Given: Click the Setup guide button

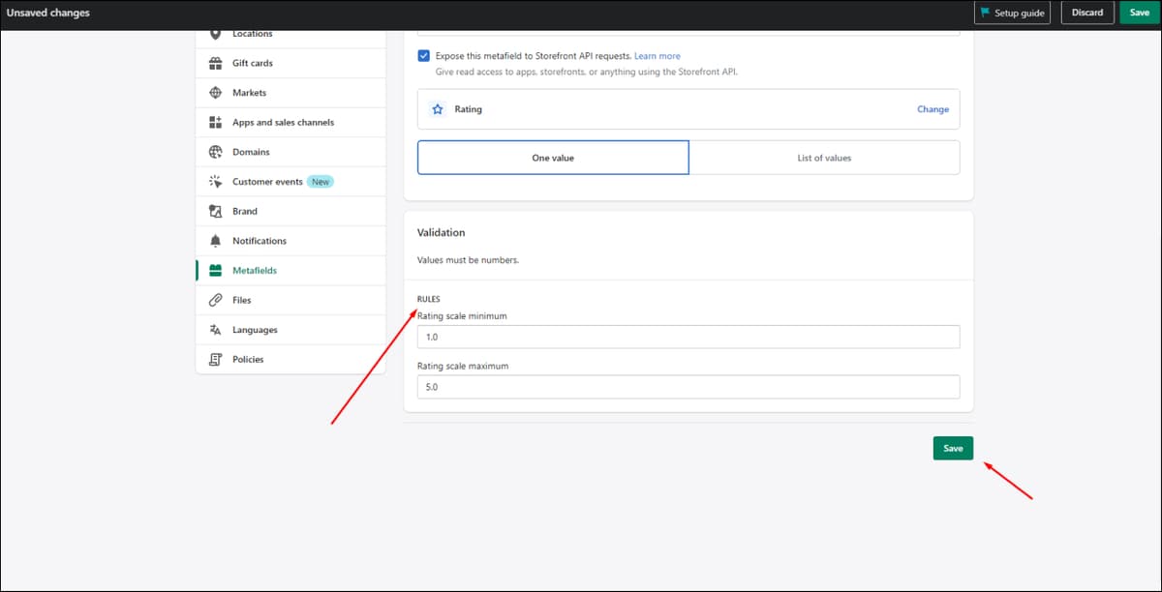Looking at the screenshot, I should click(1012, 13).
